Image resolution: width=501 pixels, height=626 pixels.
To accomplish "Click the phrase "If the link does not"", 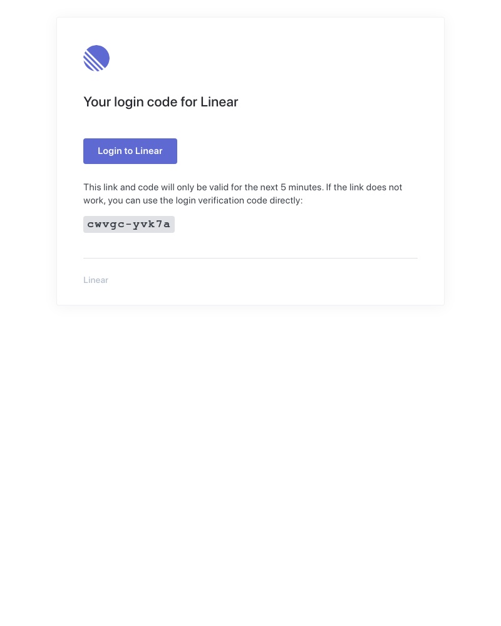I will point(364,187).
